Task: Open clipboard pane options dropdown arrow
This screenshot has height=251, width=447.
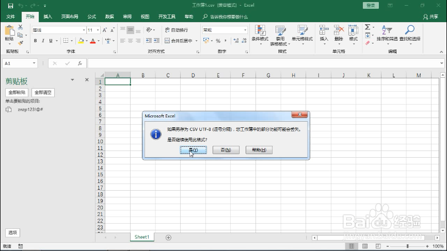Action: 72,80
